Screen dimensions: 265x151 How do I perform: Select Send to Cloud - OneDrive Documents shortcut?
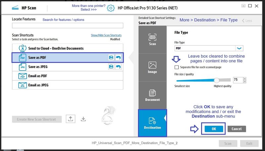click(x=68, y=48)
